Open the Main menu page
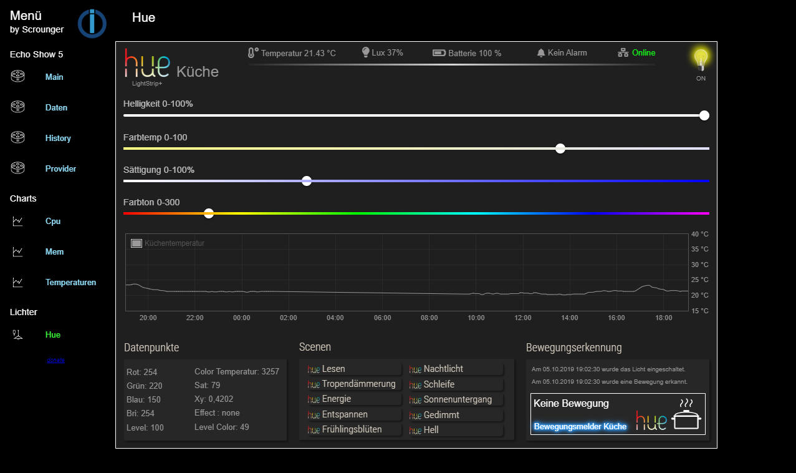Screen dimensions: 796x473 pos(54,77)
